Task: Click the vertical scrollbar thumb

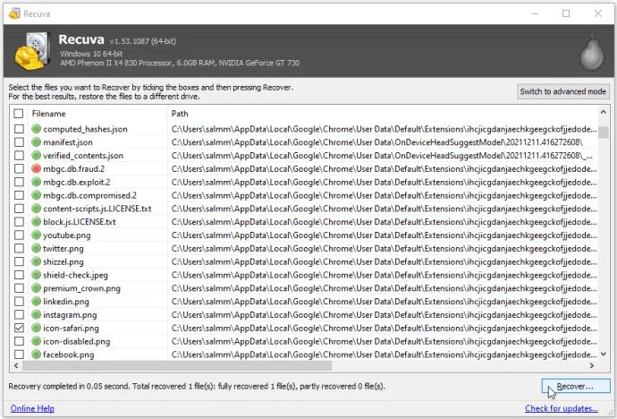Action: pyautogui.click(x=604, y=132)
